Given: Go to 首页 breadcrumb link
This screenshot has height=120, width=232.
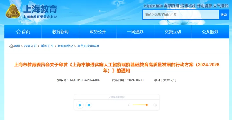Looking at the screenshot, I should pos(17,46).
